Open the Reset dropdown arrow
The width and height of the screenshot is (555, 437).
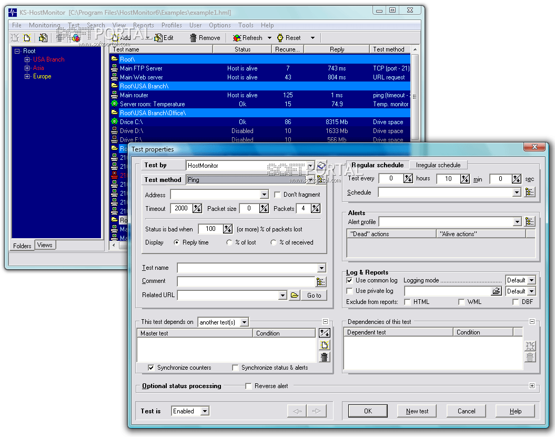coord(312,37)
